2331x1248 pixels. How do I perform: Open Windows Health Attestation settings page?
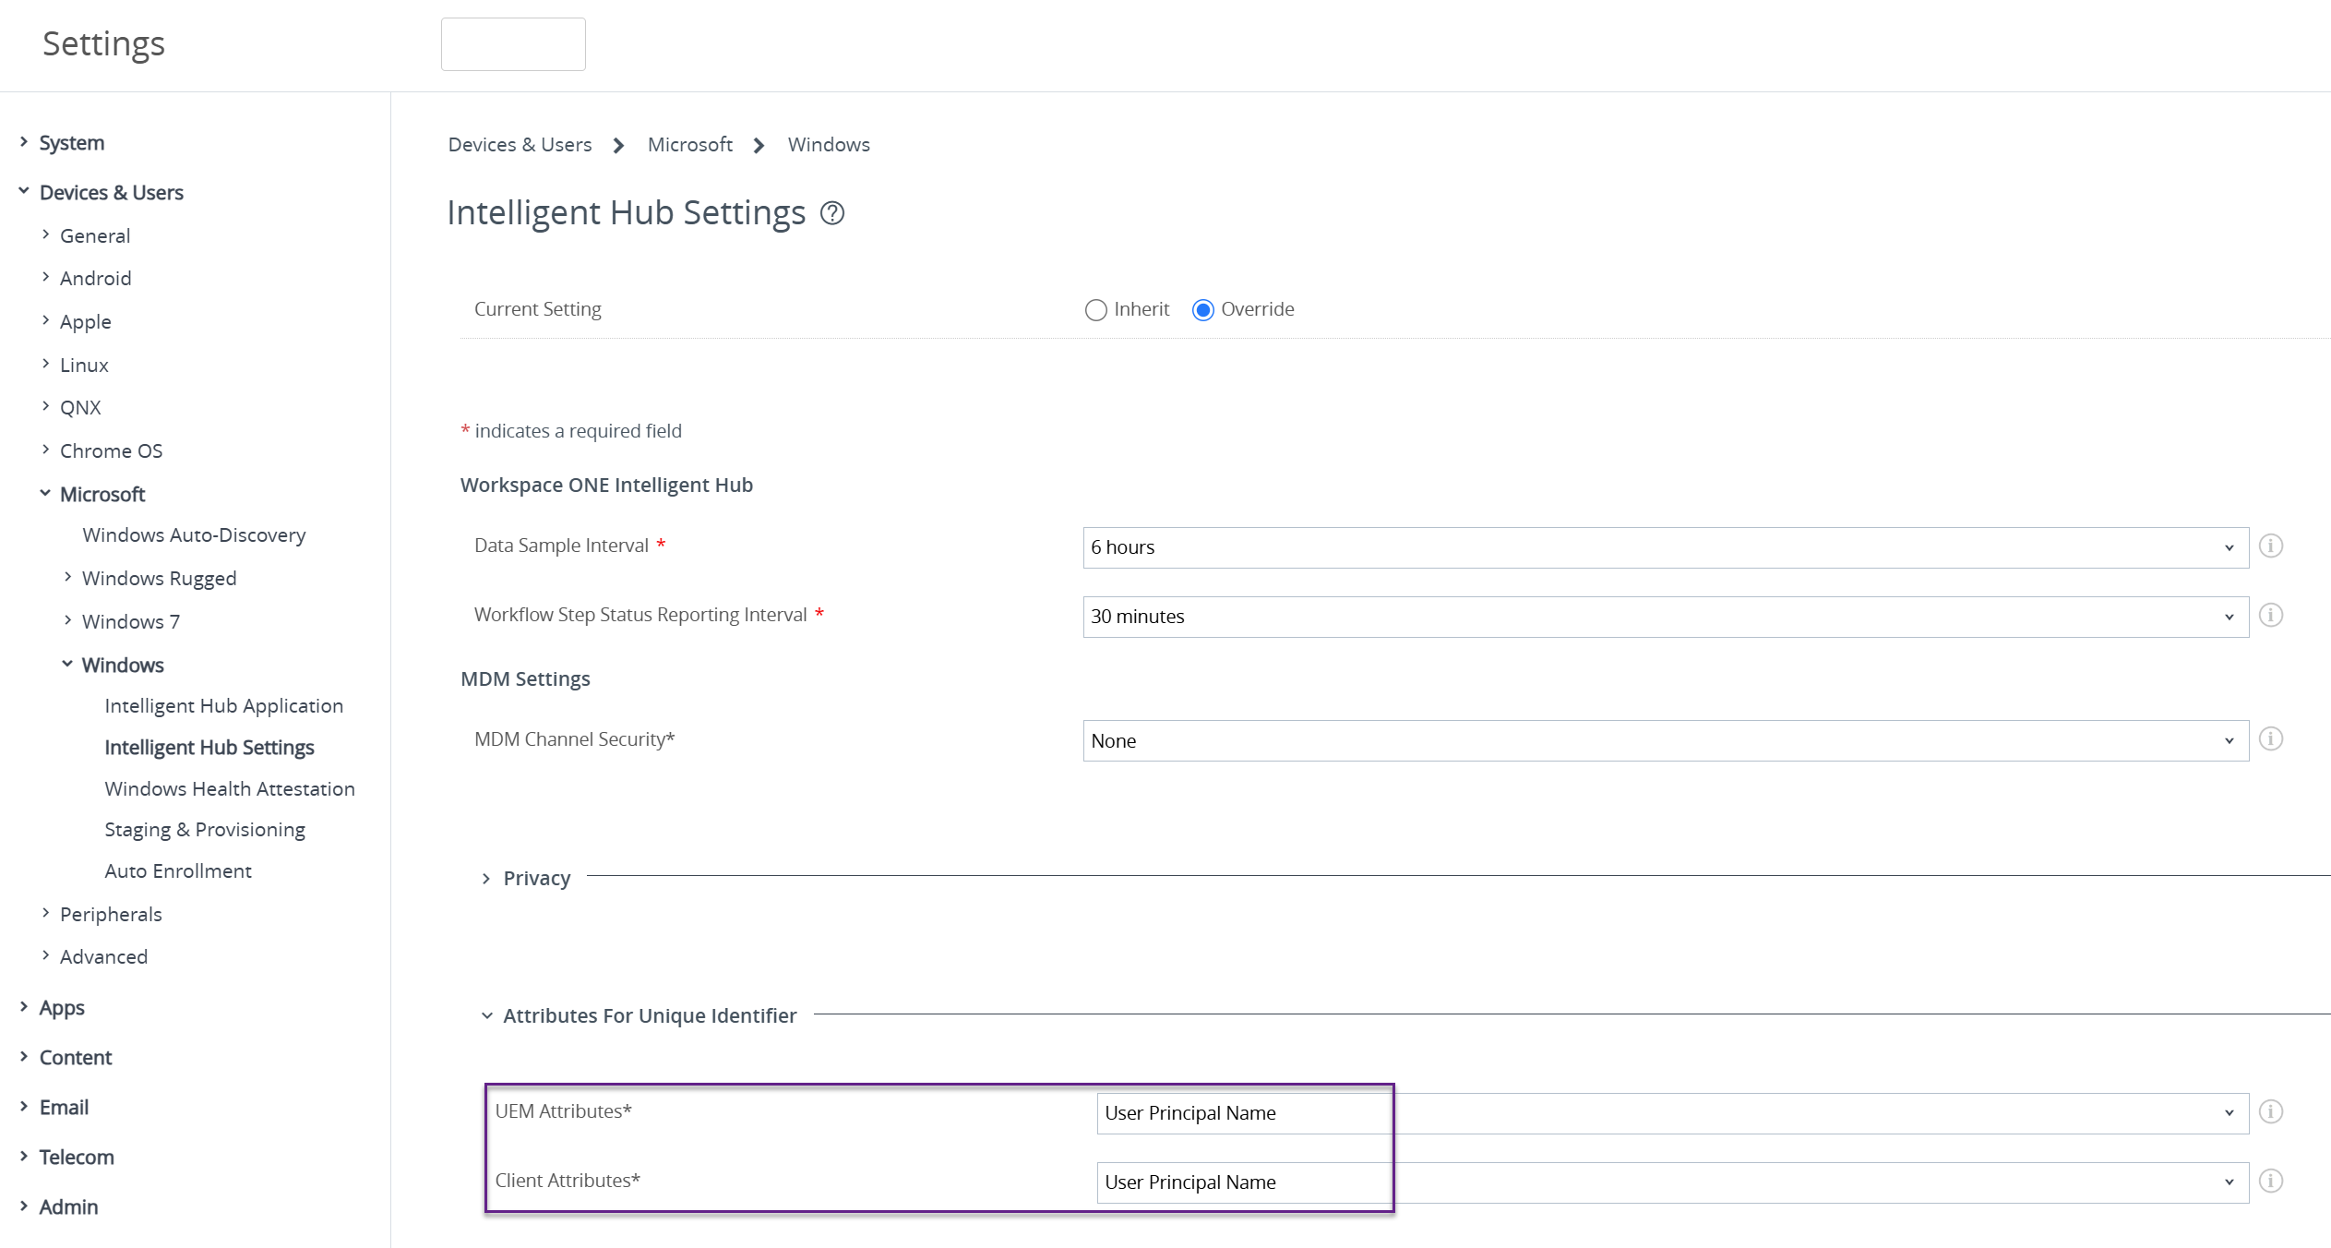click(230, 789)
